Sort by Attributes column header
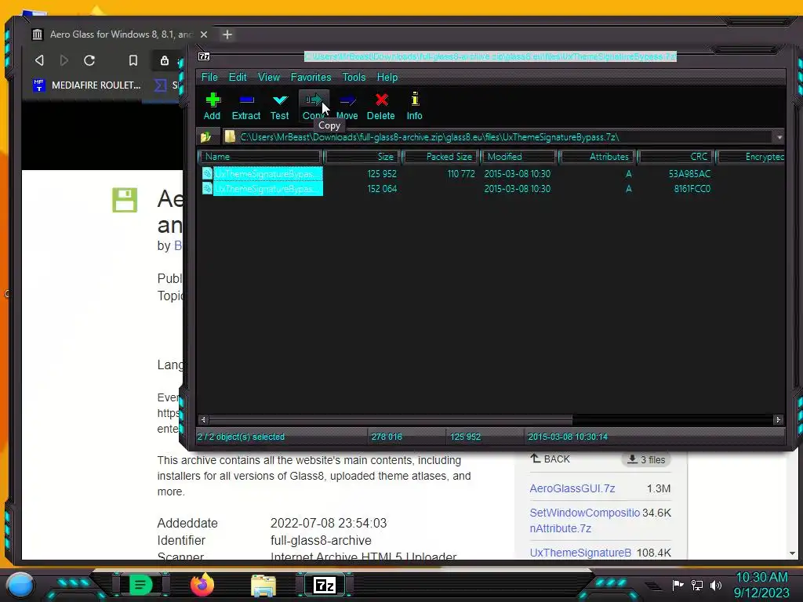The height and width of the screenshot is (602, 803). [x=598, y=157]
